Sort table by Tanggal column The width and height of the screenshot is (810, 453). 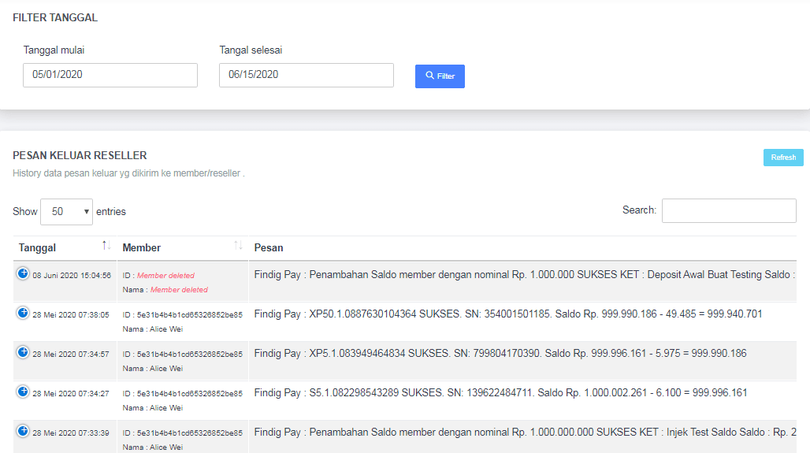click(x=65, y=248)
